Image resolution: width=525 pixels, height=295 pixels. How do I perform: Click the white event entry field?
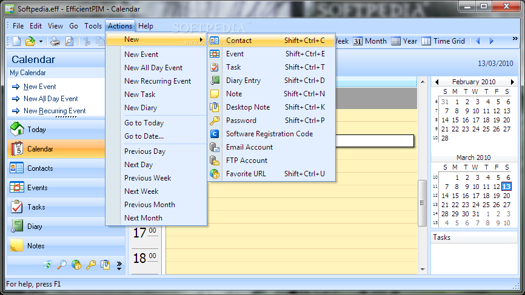[x=375, y=141]
